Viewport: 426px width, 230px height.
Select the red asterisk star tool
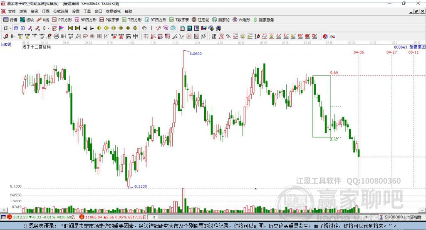coord(92,37)
